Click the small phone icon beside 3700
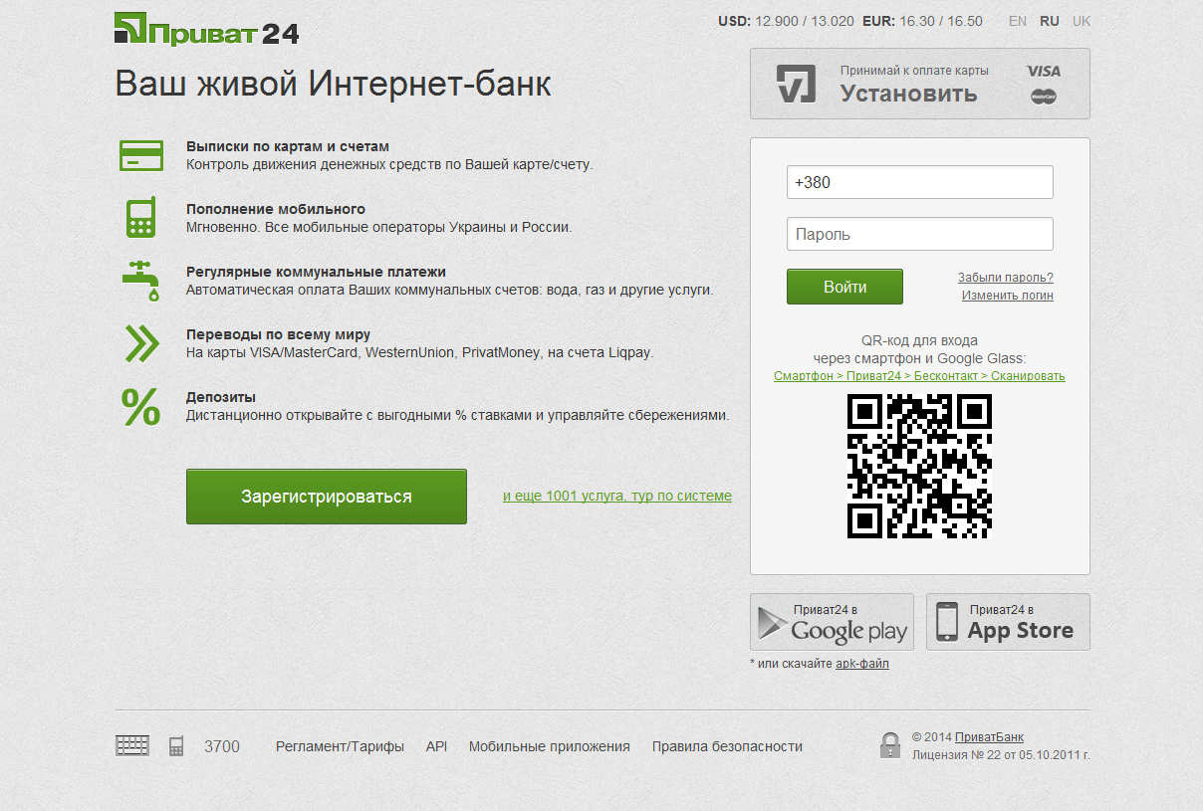The height and width of the screenshot is (811, 1203). tap(176, 746)
